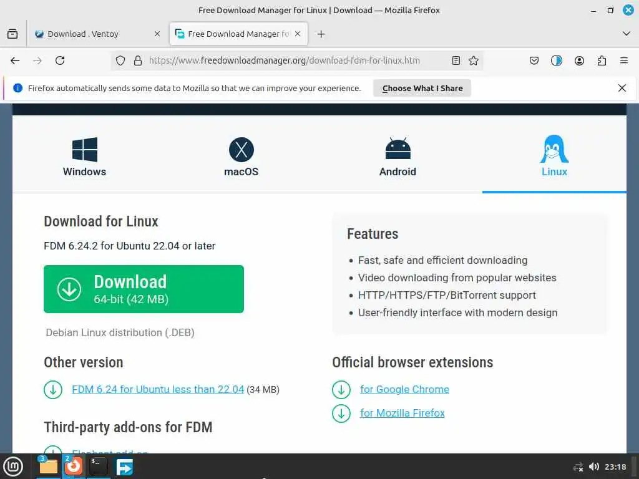
Task: Bookmark this page with the star
Action: pyautogui.click(x=474, y=60)
